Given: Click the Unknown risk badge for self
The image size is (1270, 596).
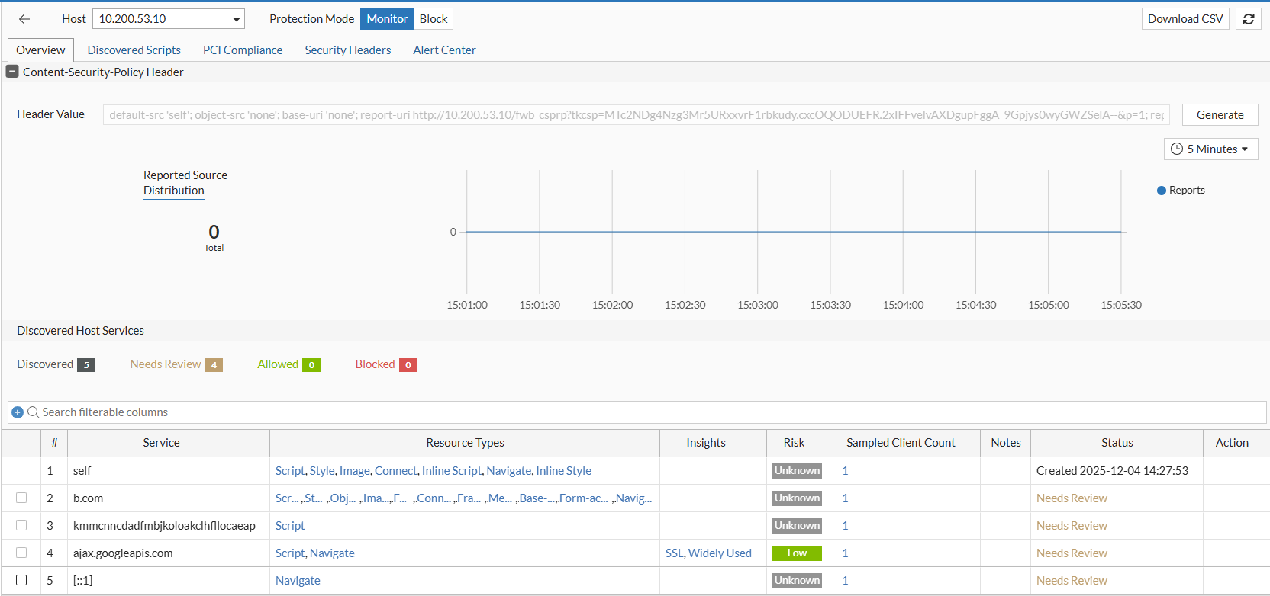Looking at the screenshot, I should [797, 471].
